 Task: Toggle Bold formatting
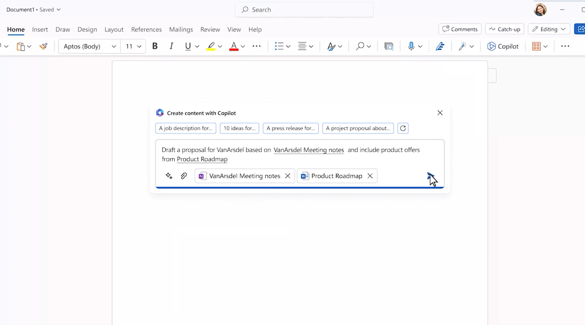coord(155,46)
